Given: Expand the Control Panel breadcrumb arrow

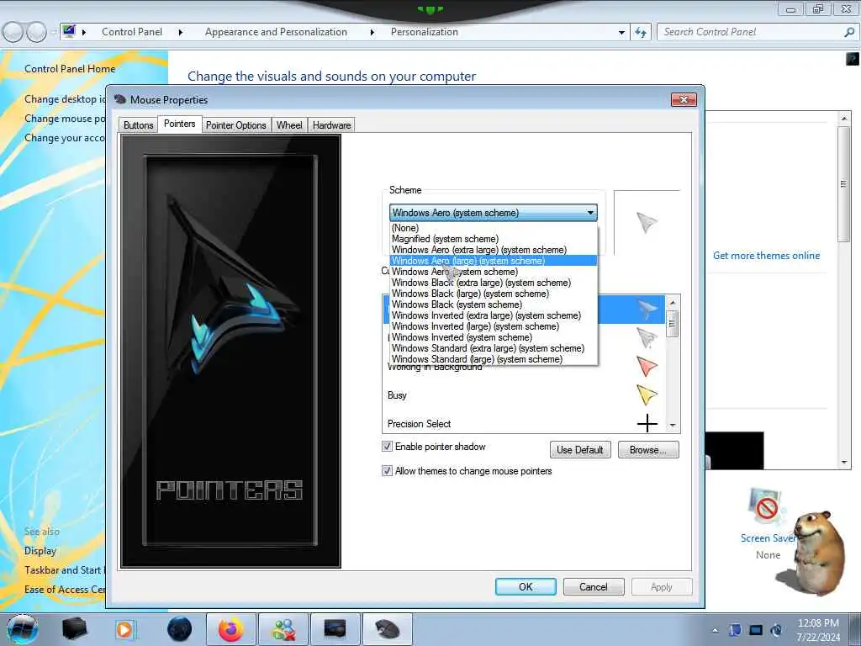Looking at the screenshot, I should tap(180, 33).
